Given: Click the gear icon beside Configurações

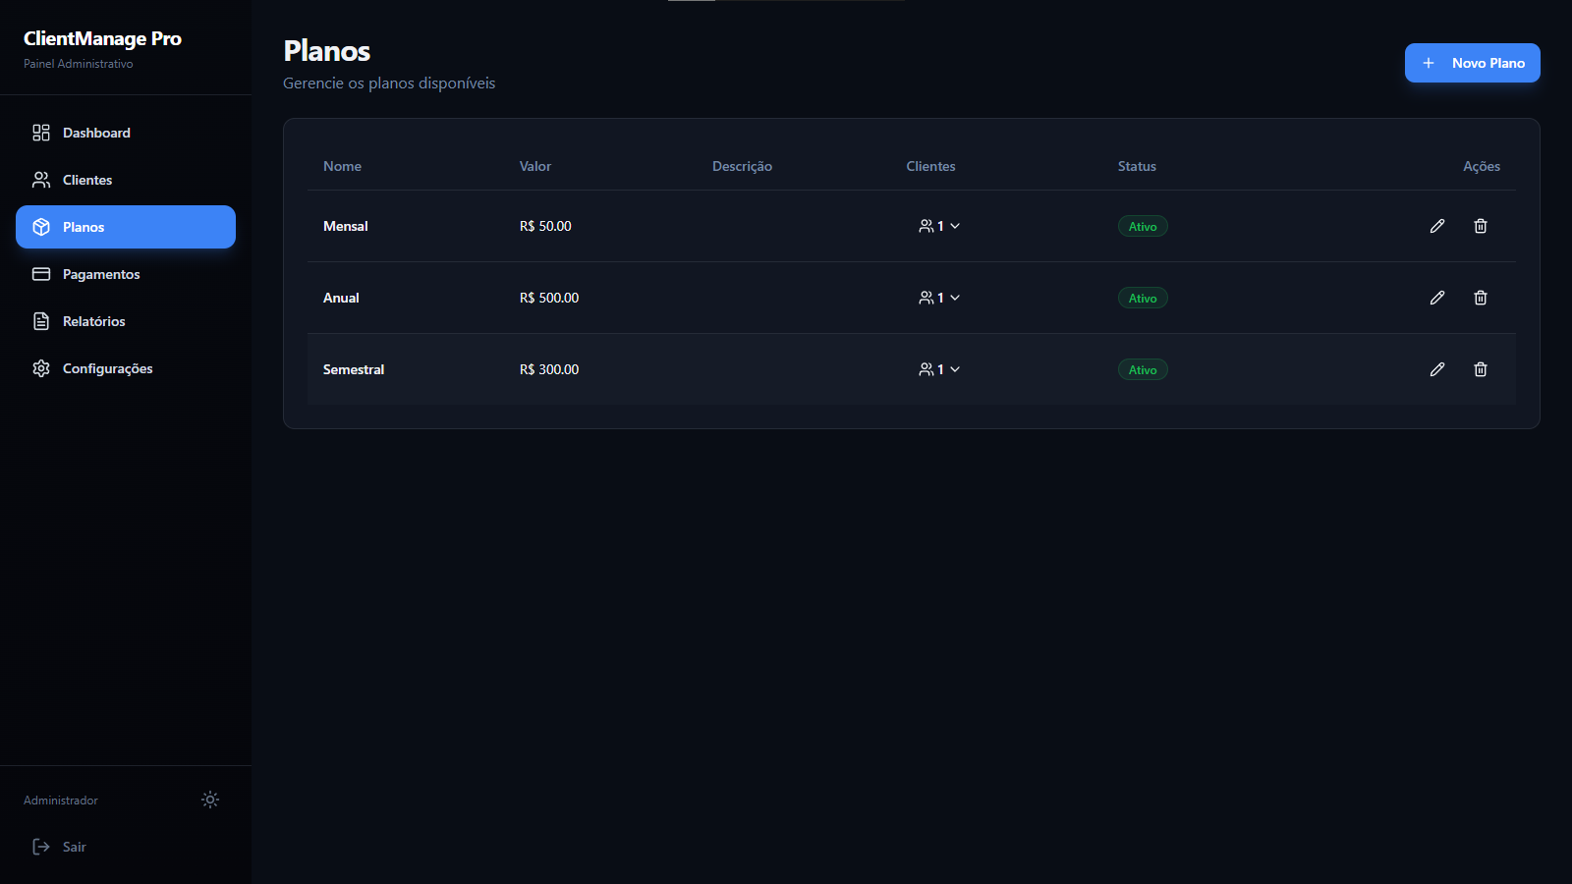Looking at the screenshot, I should (41, 368).
